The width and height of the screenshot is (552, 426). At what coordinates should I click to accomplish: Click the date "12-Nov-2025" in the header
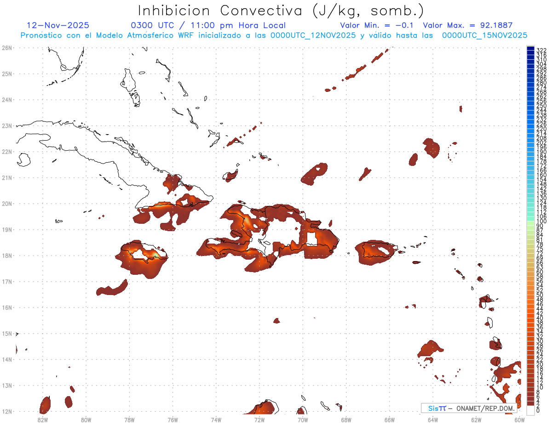pyautogui.click(x=58, y=25)
